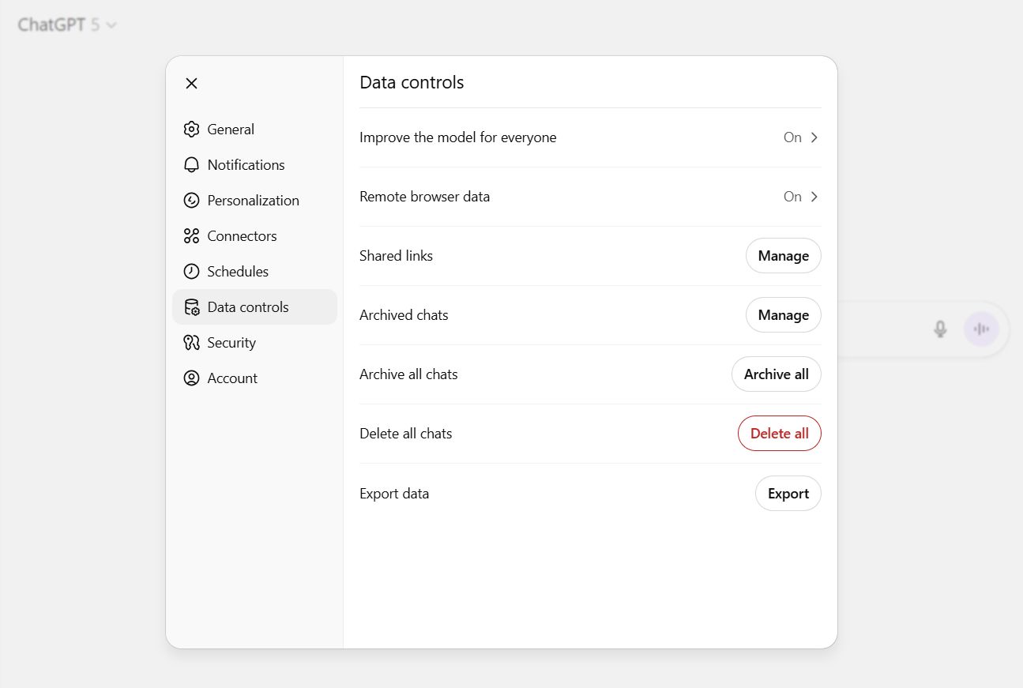Select the Data controls tab
Viewport: 1023px width, 688px height.
254,307
